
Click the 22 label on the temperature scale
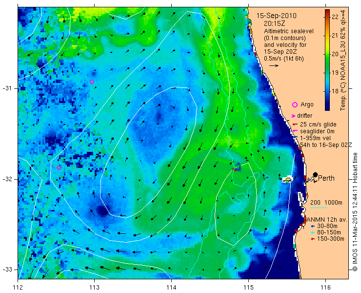(335, 17)
